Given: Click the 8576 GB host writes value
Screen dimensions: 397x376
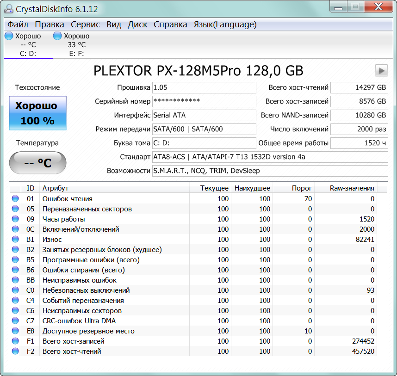Looking at the screenshot, I should click(359, 101).
